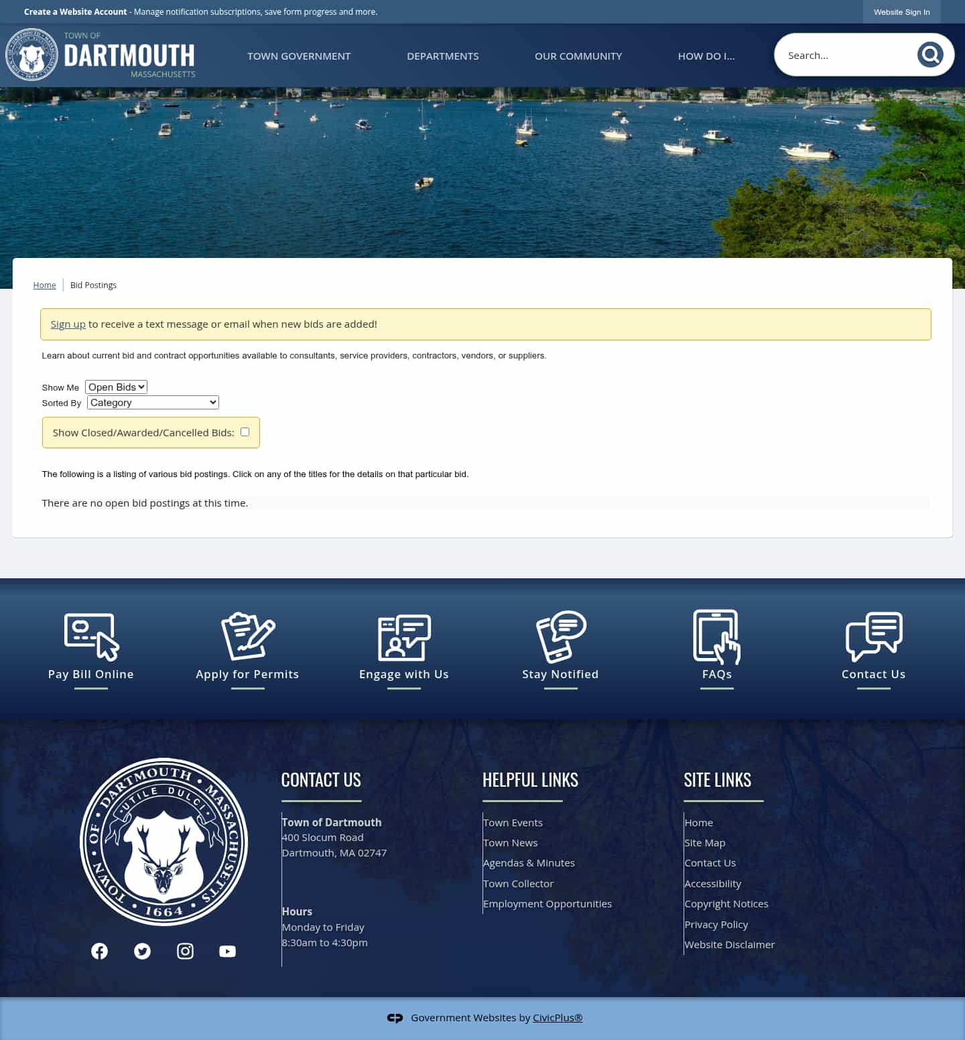
Task: Open the Twitter icon in the footer
Action: (x=142, y=951)
